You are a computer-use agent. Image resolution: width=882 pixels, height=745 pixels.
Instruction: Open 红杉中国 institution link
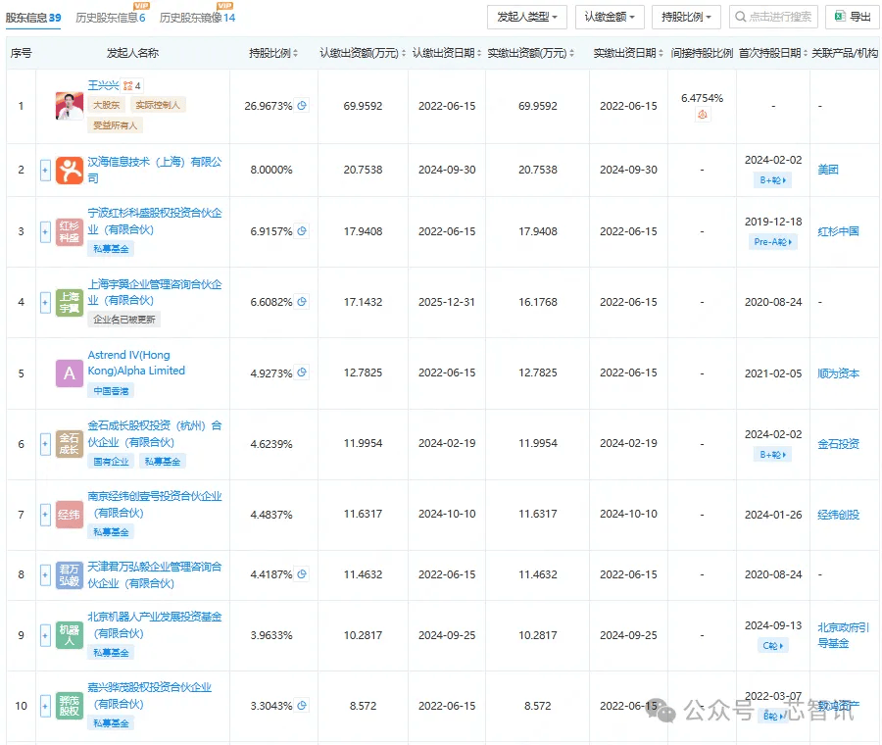[838, 231]
